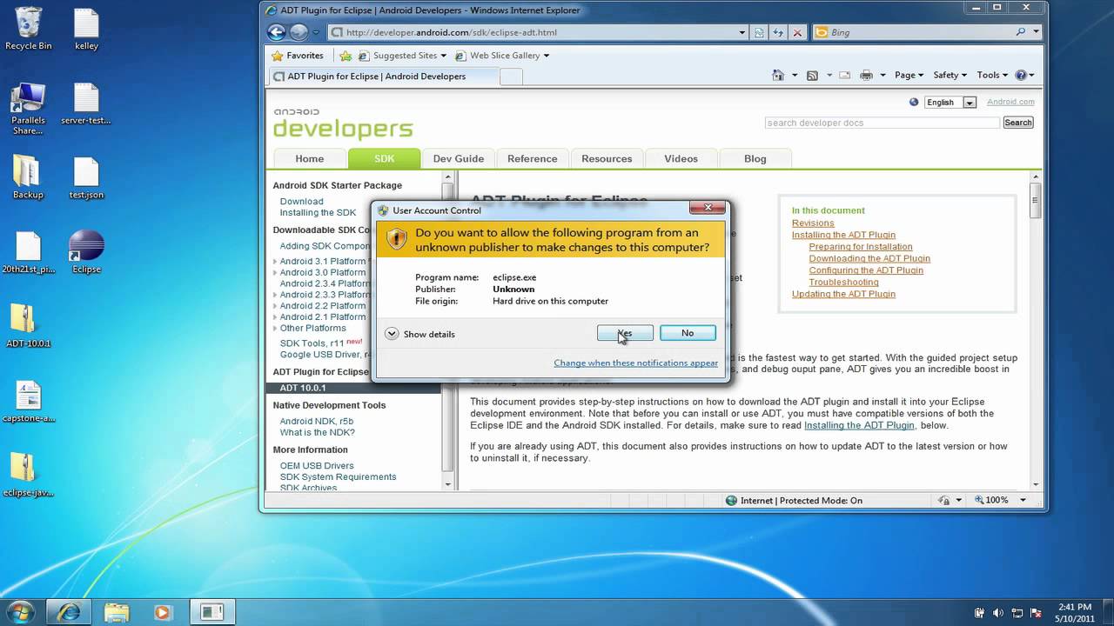This screenshot has height=626, width=1114.
Task: Click the Eclipse desktop shortcut
Action: [86, 252]
